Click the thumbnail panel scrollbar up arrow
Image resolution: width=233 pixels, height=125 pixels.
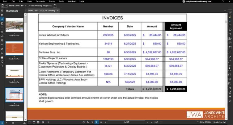click(x=25, y=15)
